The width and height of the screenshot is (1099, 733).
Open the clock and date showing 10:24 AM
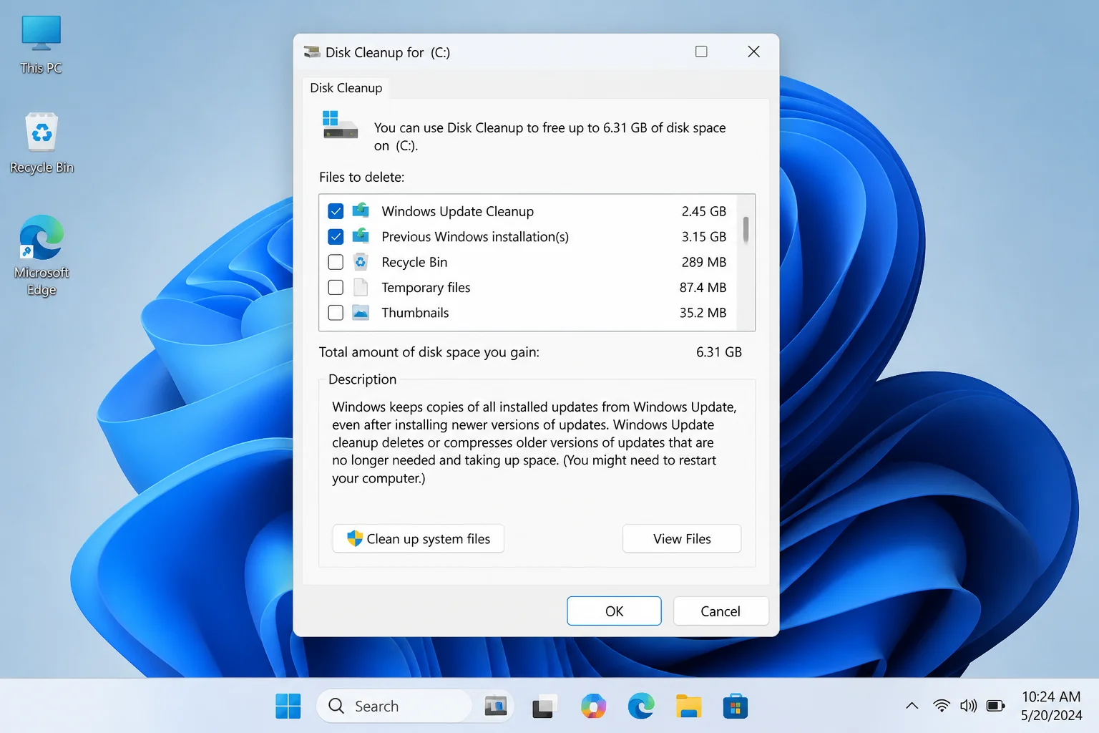(1051, 706)
